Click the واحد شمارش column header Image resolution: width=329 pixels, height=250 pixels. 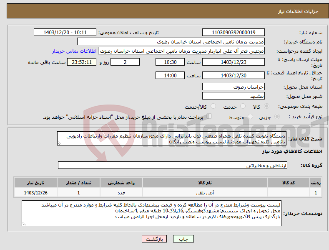(121, 183)
